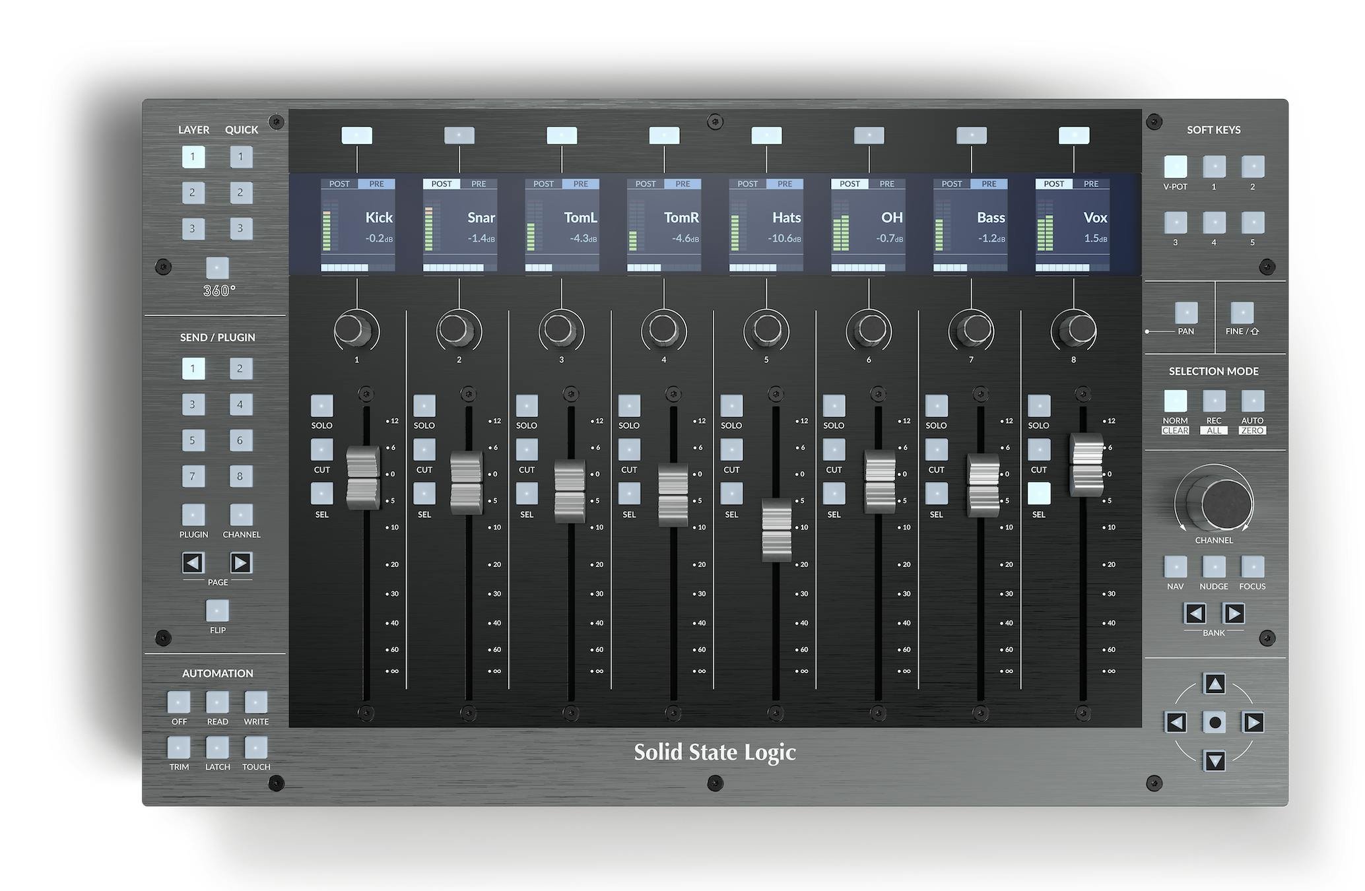This screenshot has height=891, width=1365.
Task: Click Send/Plugin button 8
Action: click(x=241, y=476)
